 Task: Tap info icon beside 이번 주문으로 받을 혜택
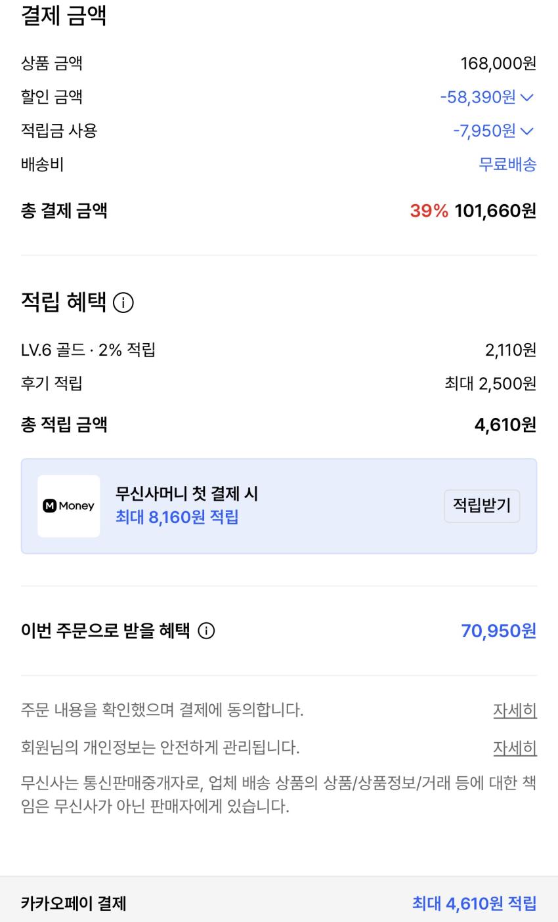click(206, 631)
